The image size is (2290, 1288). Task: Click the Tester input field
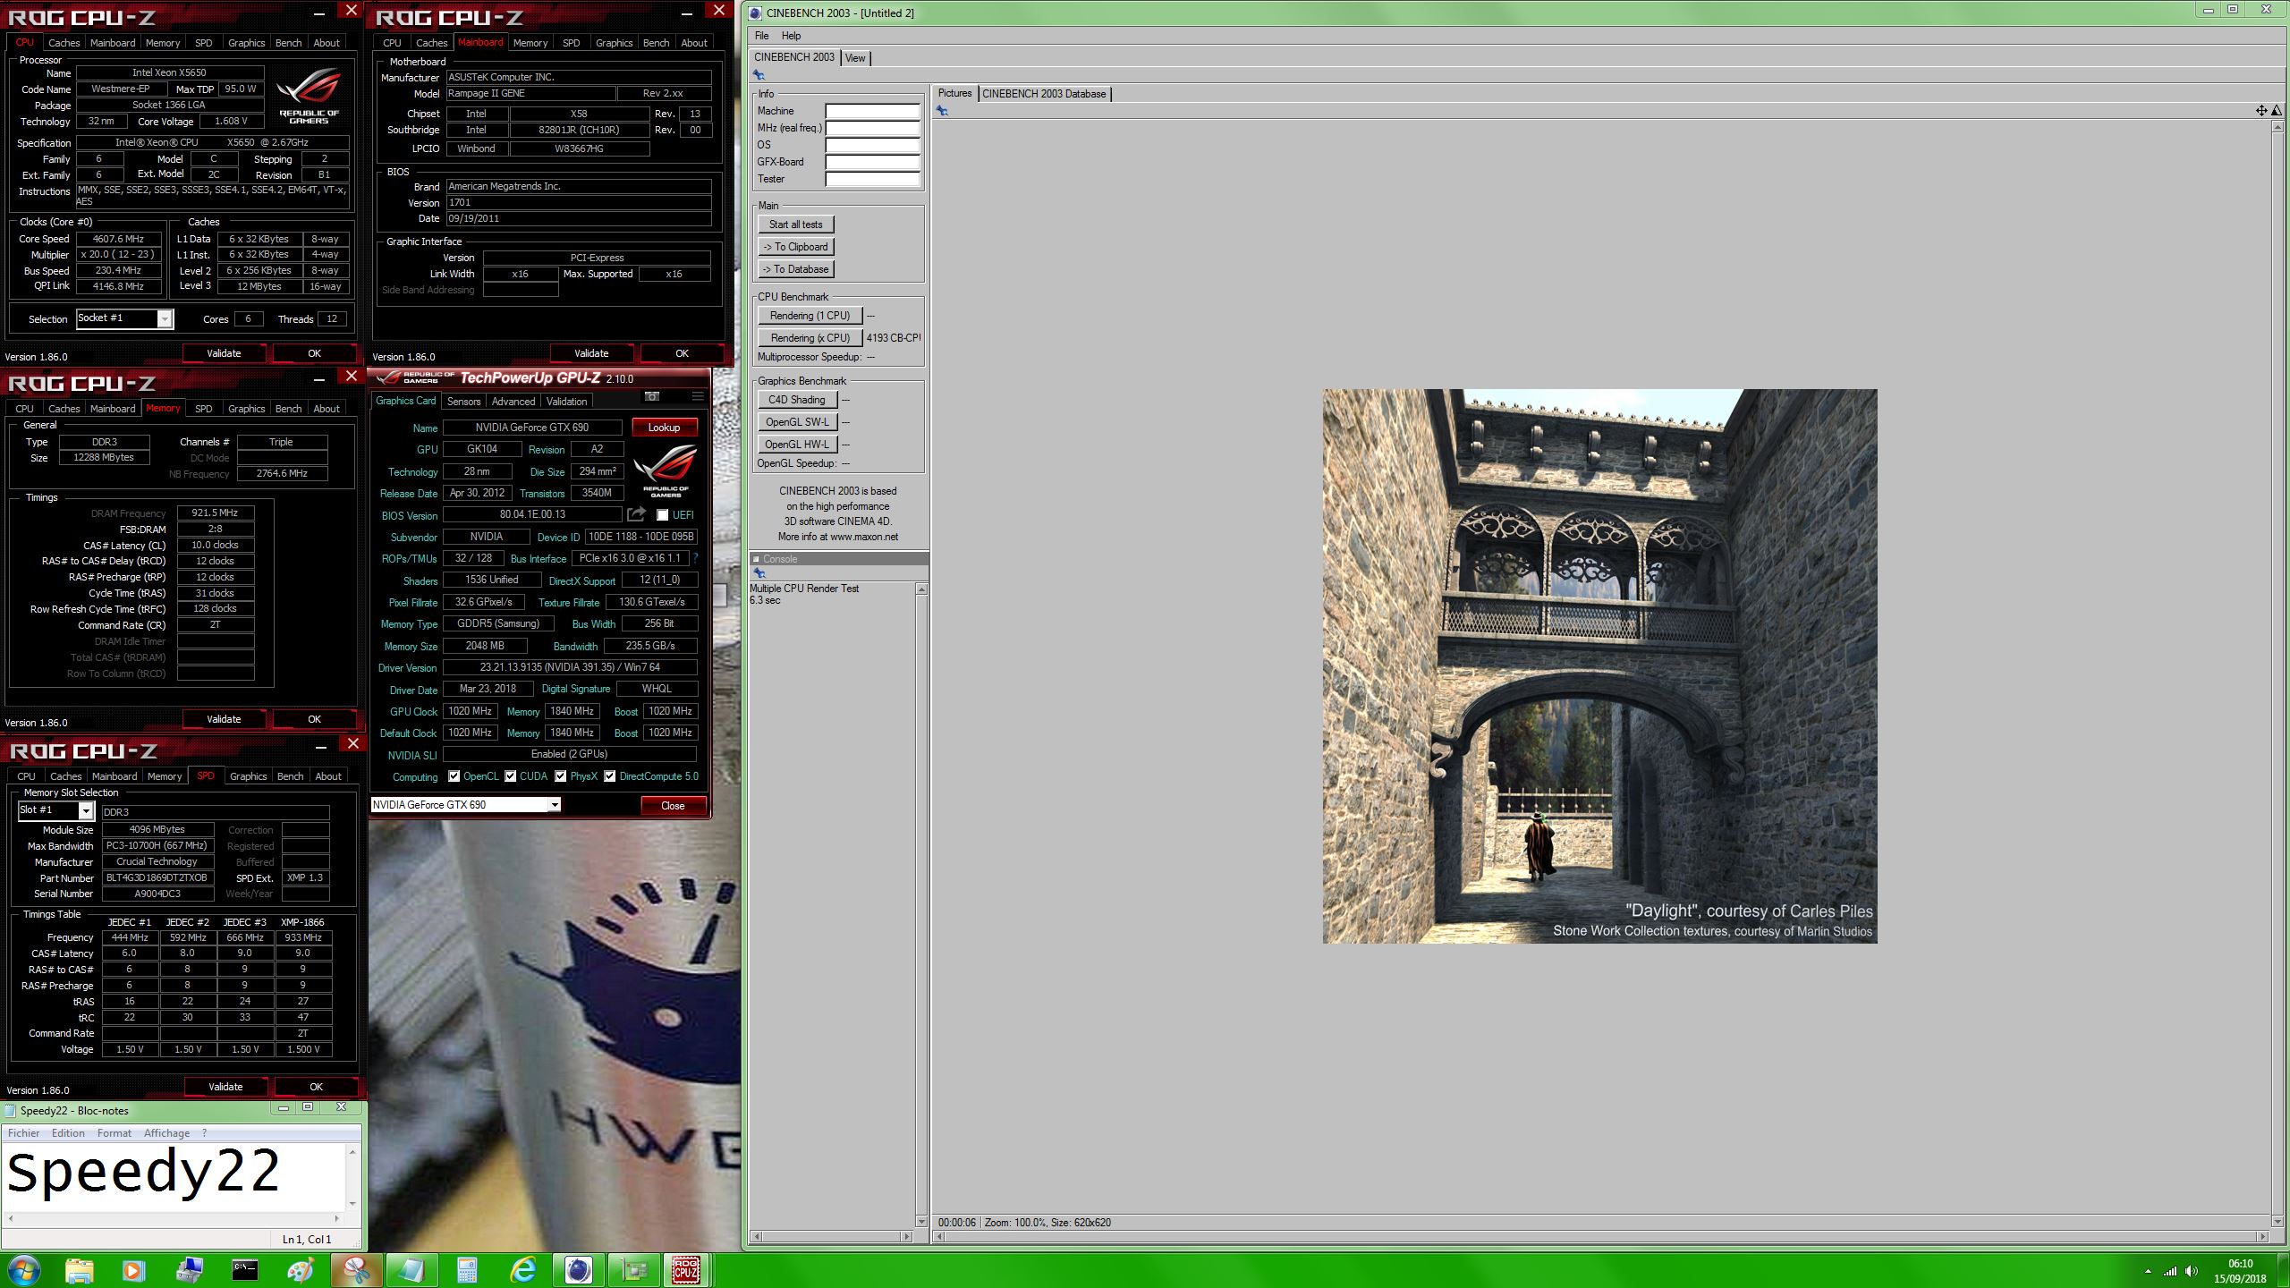tap(872, 180)
